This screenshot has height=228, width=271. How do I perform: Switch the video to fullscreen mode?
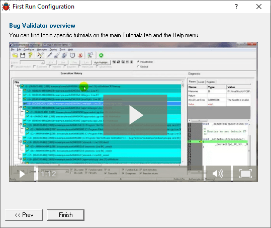point(245,174)
